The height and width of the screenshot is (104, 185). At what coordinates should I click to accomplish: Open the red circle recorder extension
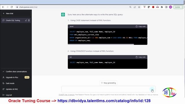click(153, 7)
